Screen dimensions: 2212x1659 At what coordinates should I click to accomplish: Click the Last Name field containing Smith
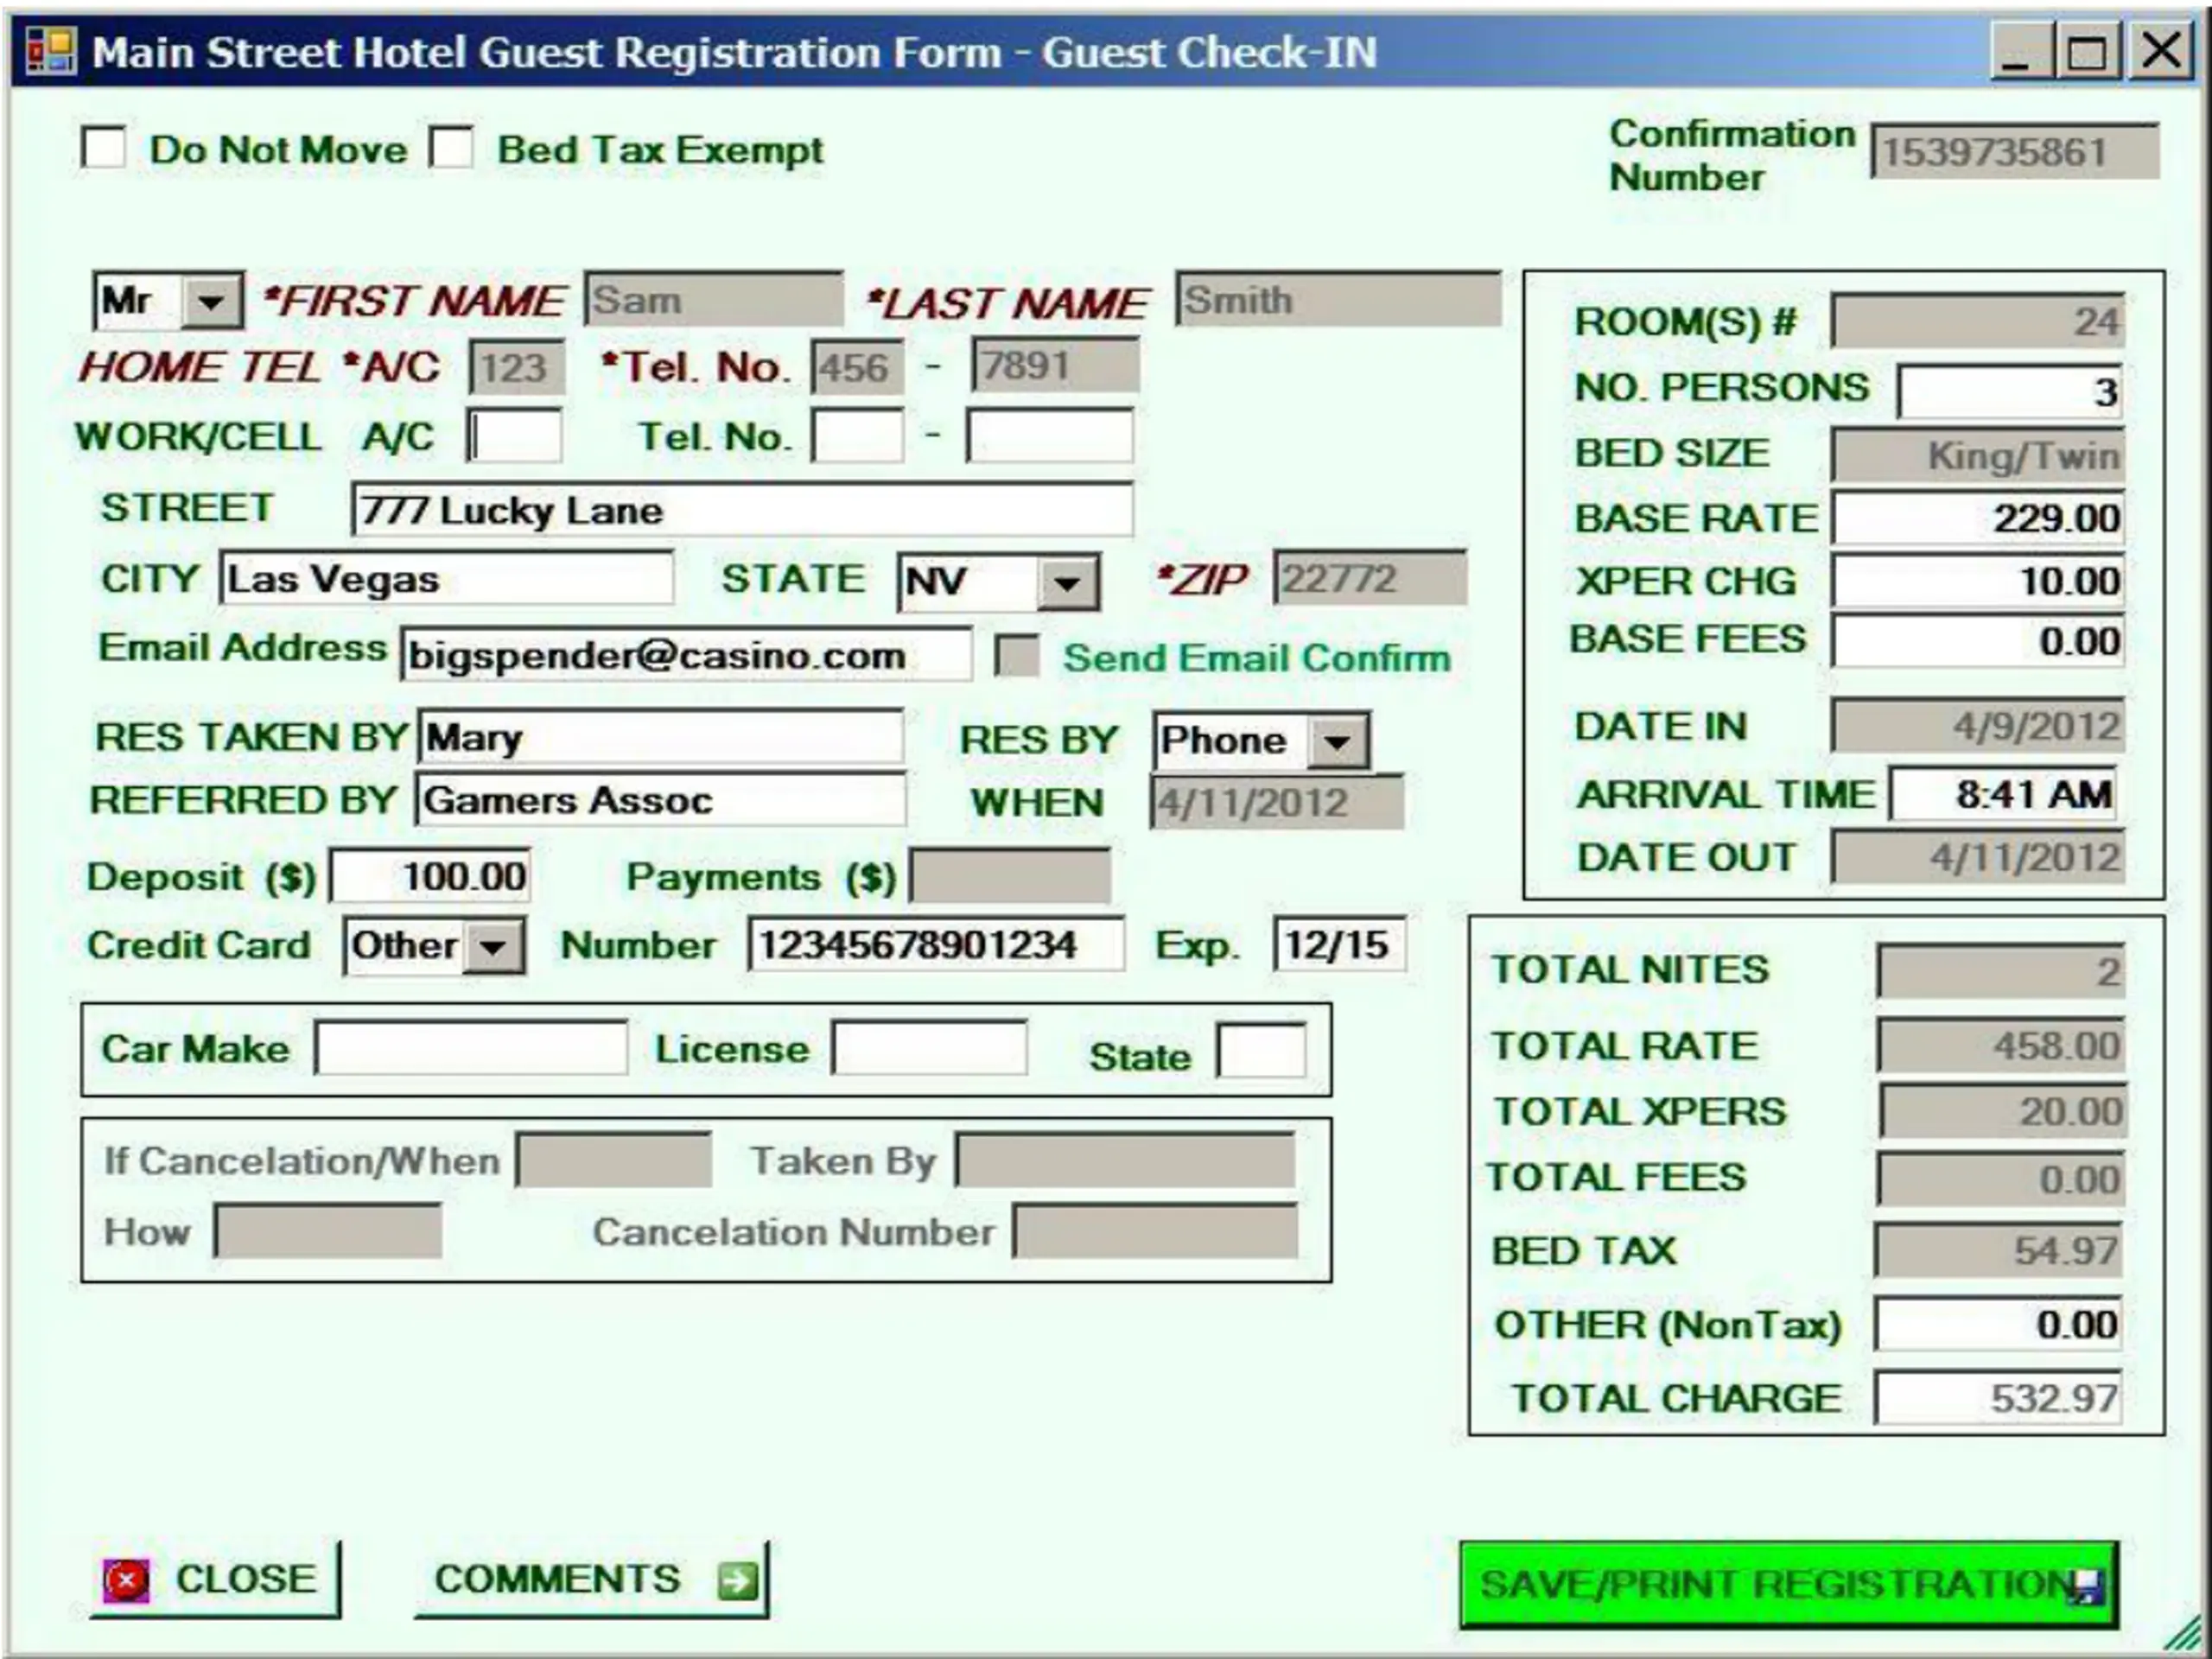click(1338, 299)
